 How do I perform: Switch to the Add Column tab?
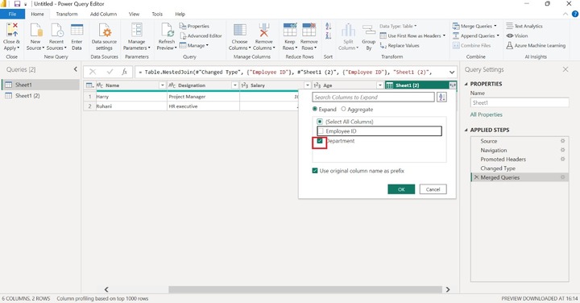coord(104,14)
